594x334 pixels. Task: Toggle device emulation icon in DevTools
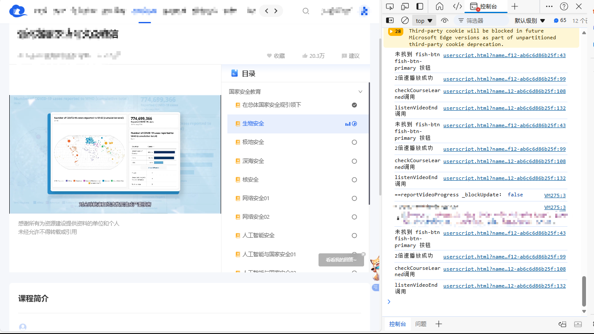405,6
